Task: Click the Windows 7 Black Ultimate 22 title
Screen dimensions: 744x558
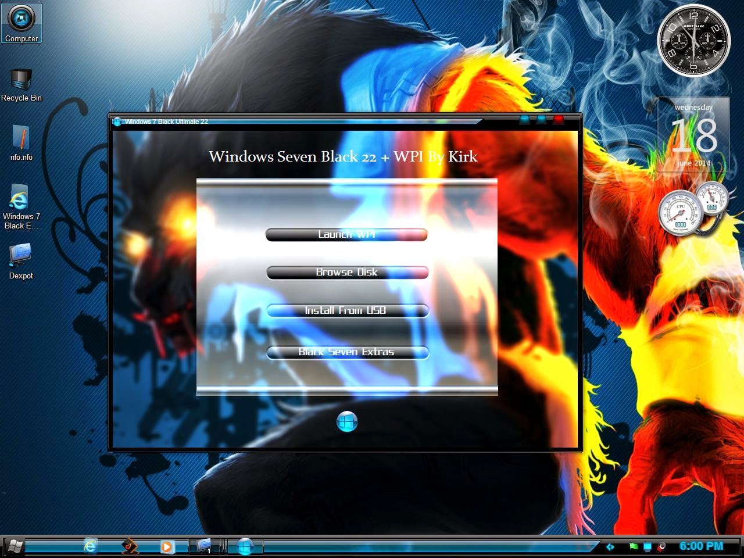Action: tap(166, 121)
